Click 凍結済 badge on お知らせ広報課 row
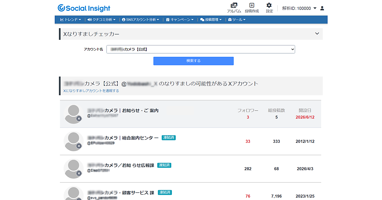 [164, 165]
